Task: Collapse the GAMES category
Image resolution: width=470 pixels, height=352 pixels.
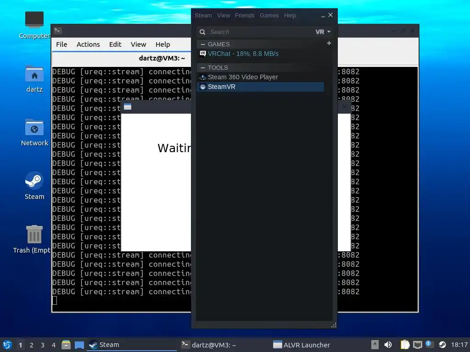Action: click(x=203, y=44)
